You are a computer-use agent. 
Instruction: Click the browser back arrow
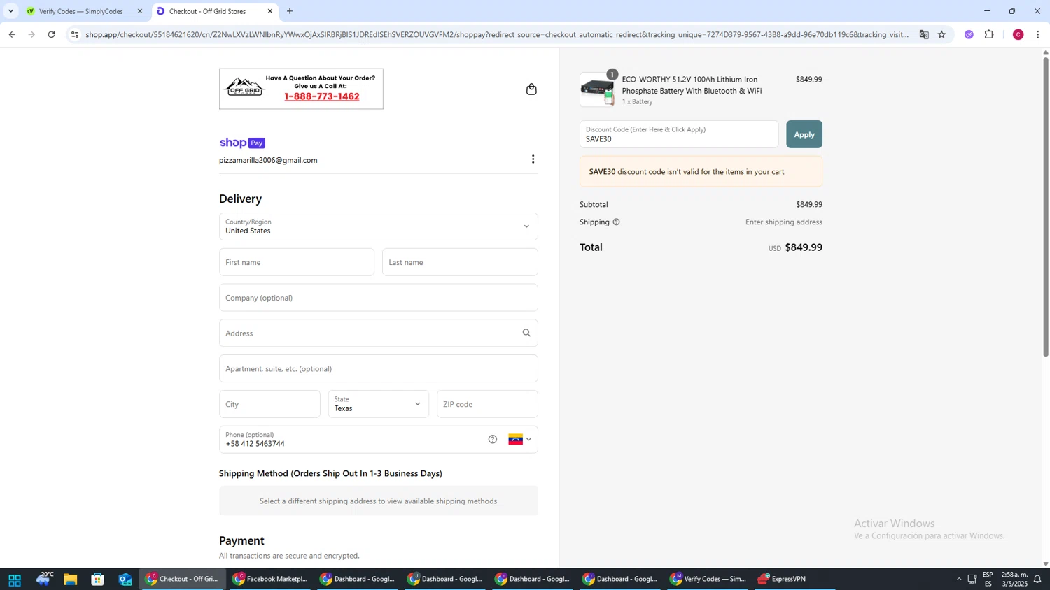(12, 34)
